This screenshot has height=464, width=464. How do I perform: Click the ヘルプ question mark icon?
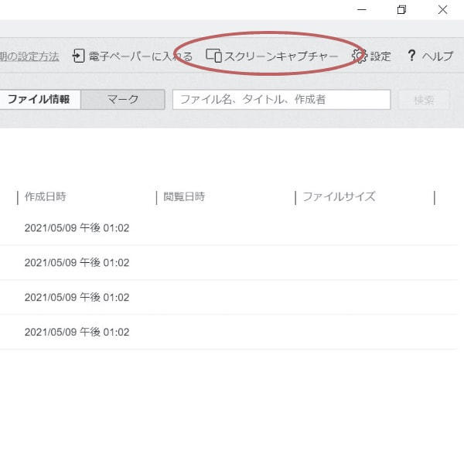click(x=411, y=56)
